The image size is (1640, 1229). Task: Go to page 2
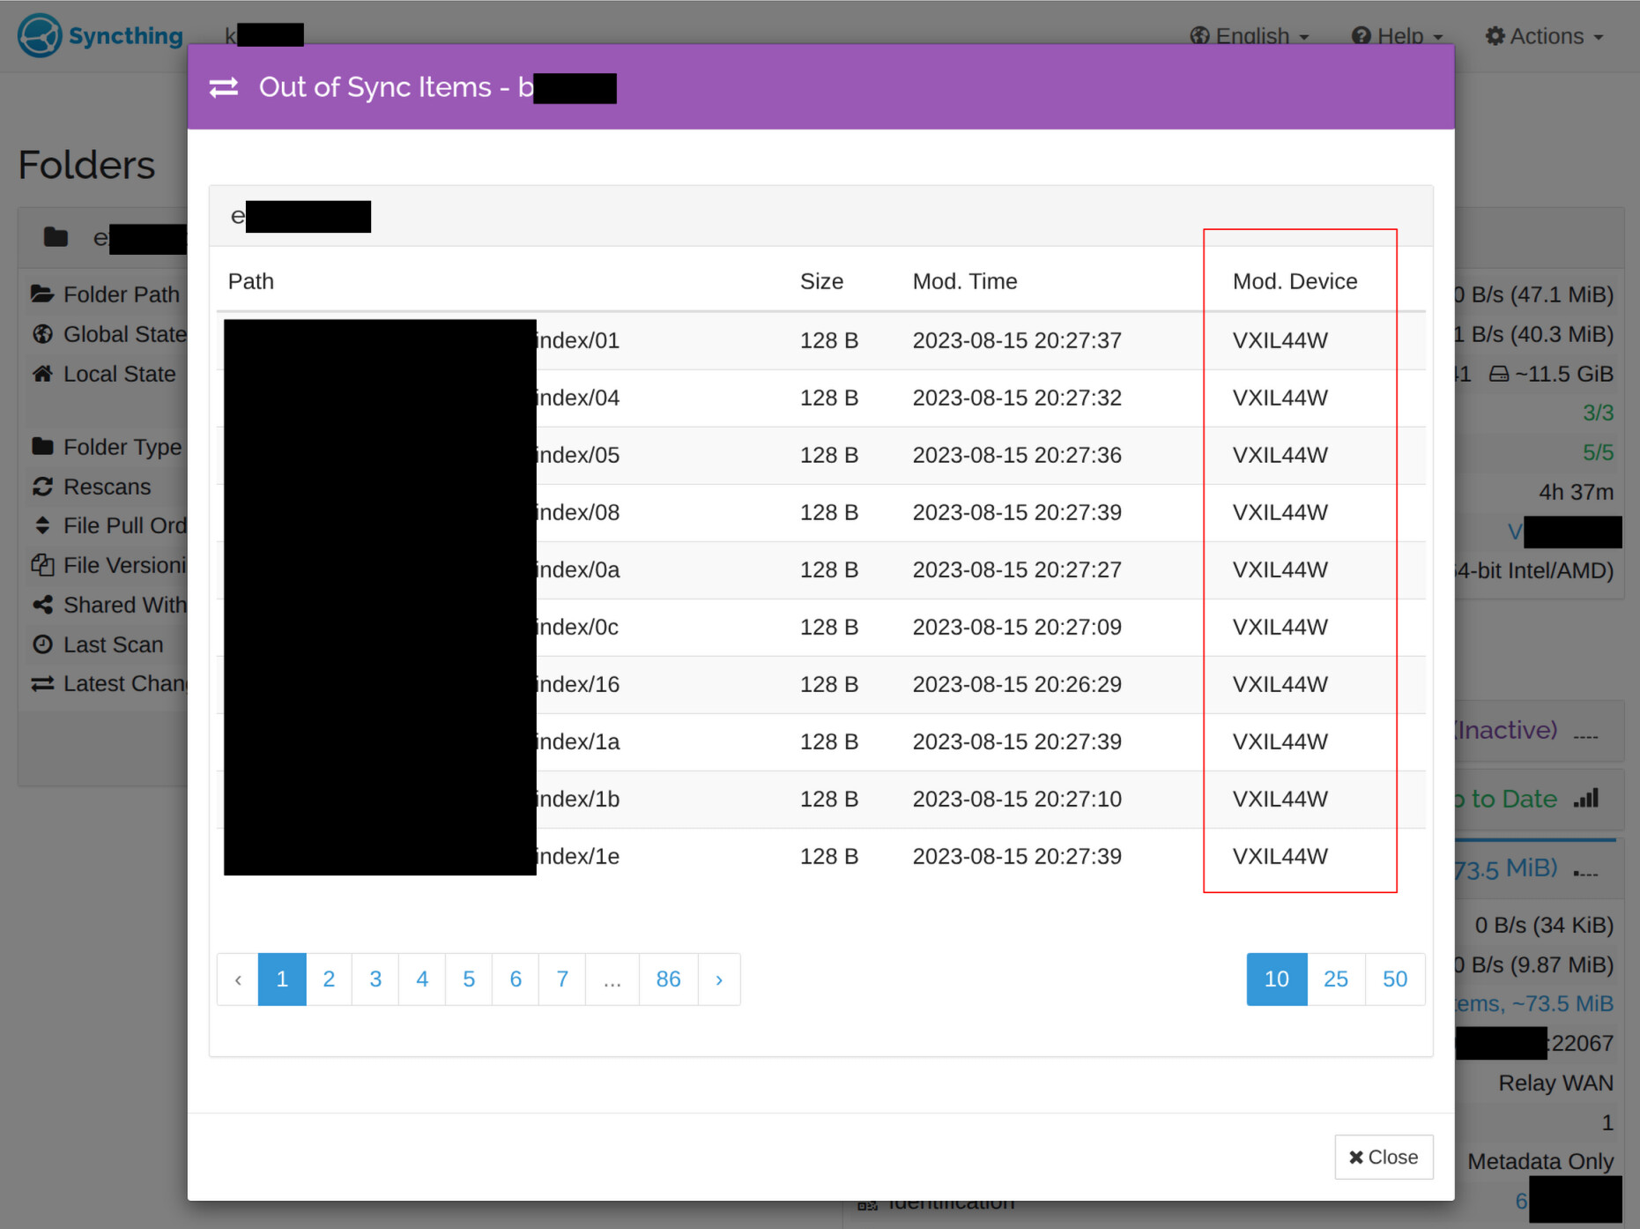click(x=329, y=979)
